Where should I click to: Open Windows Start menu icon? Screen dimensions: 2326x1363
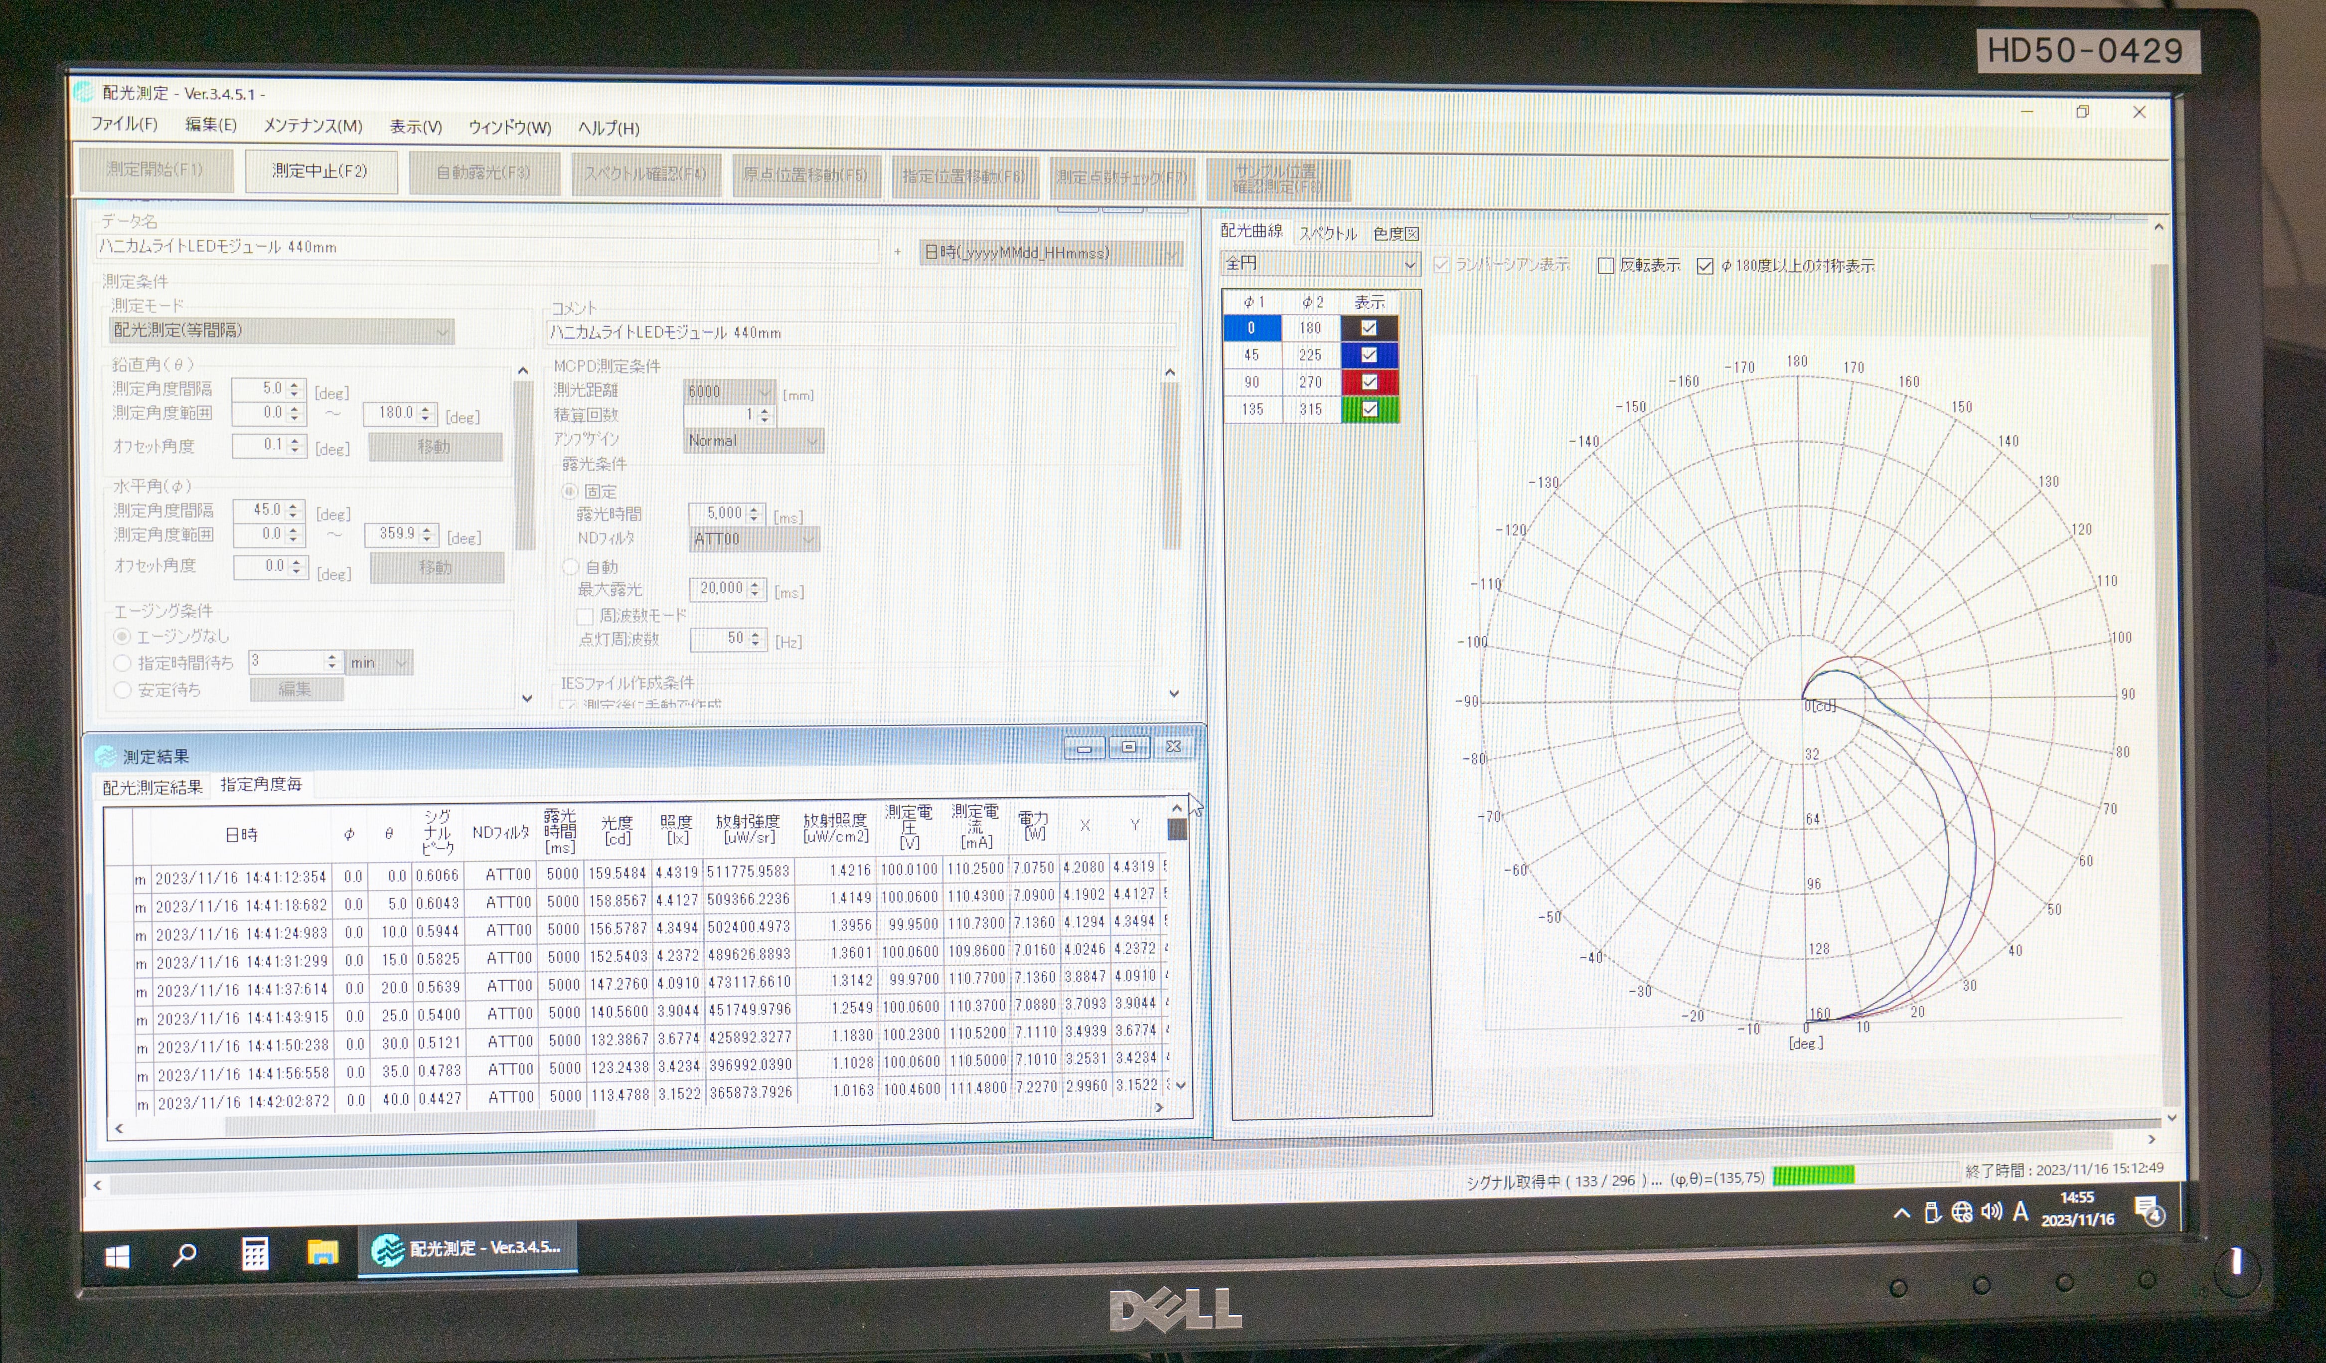[x=117, y=1257]
